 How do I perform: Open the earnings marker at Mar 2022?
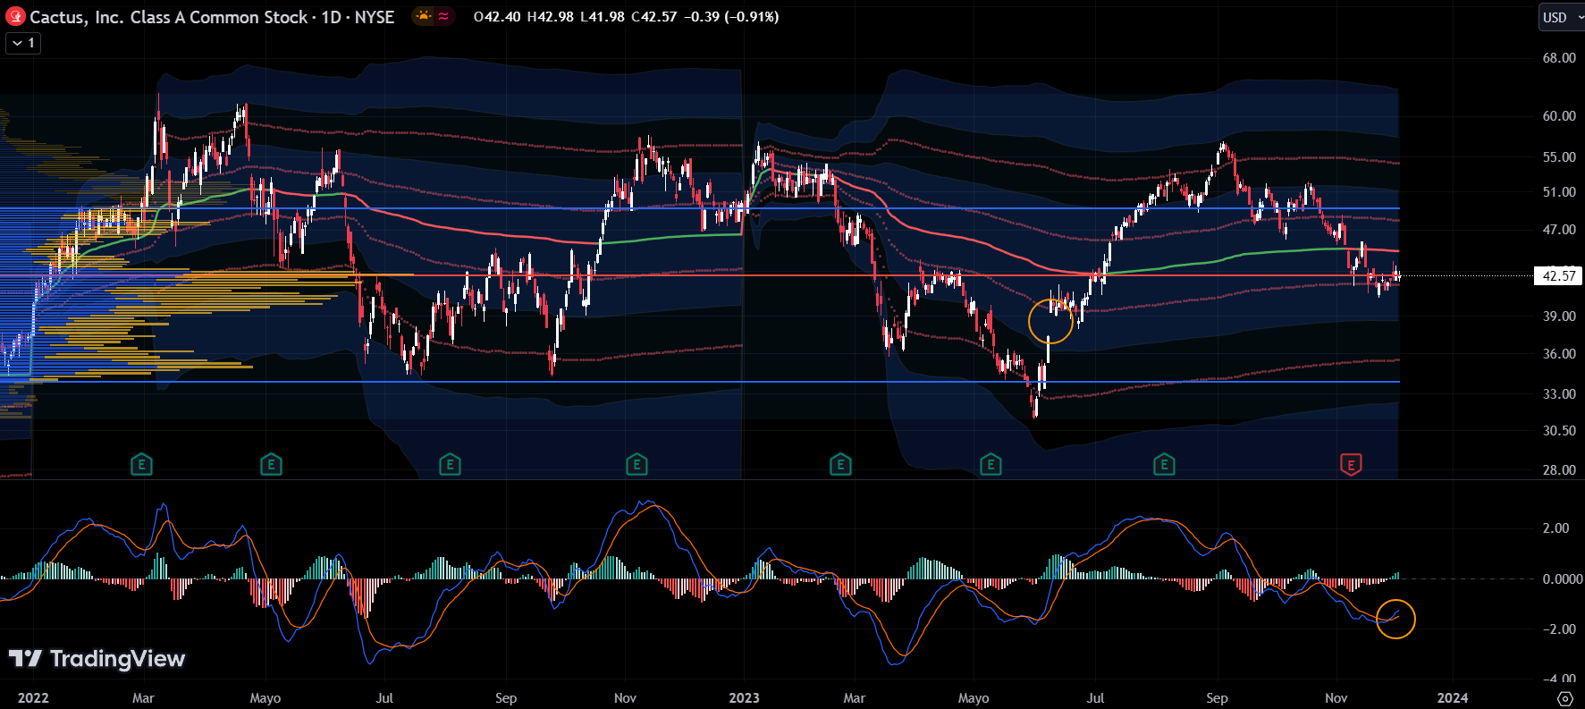(x=141, y=465)
